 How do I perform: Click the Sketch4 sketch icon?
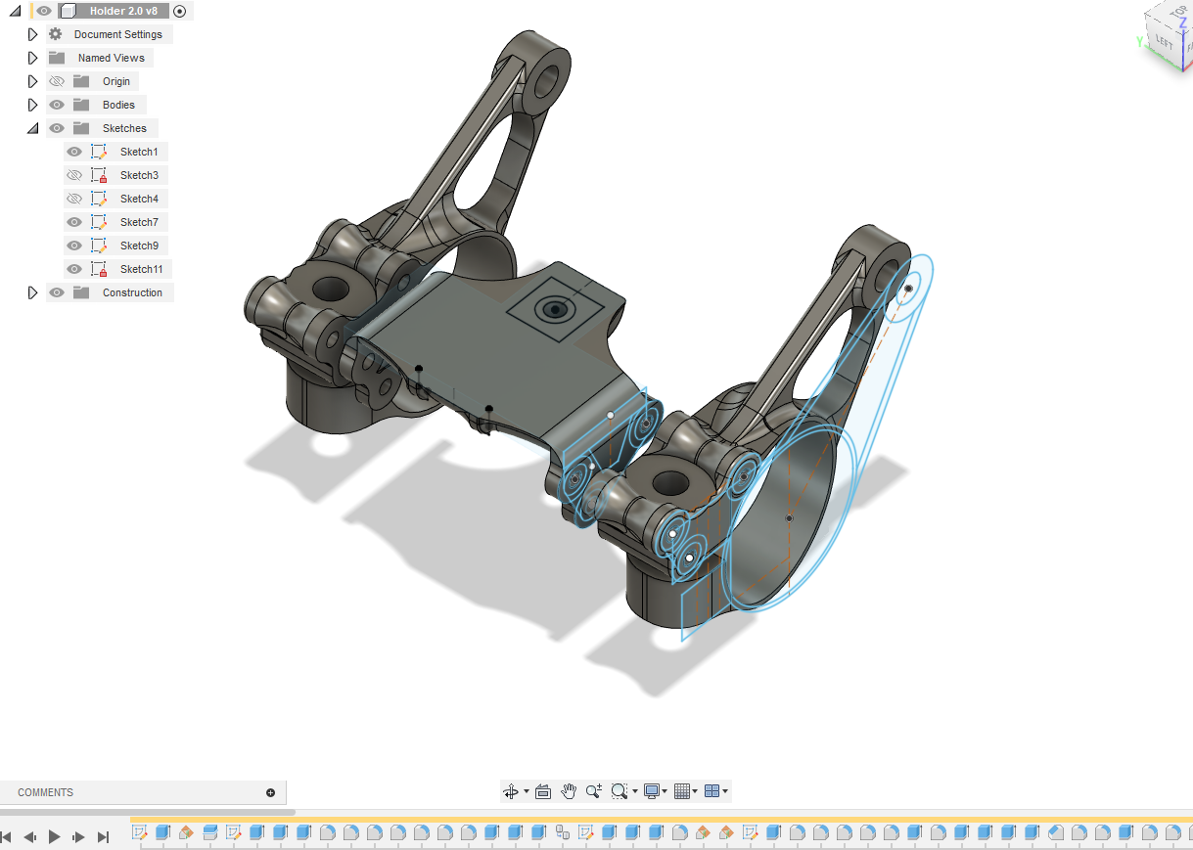click(x=99, y=199)
